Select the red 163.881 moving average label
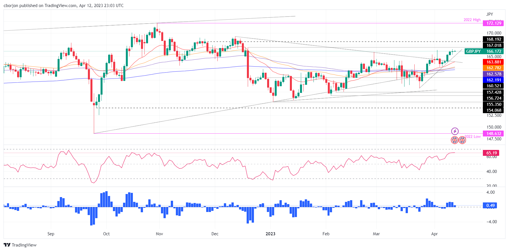 pos(494,62)
